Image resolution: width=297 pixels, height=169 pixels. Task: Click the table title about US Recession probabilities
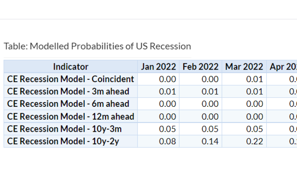pos(97,46)
